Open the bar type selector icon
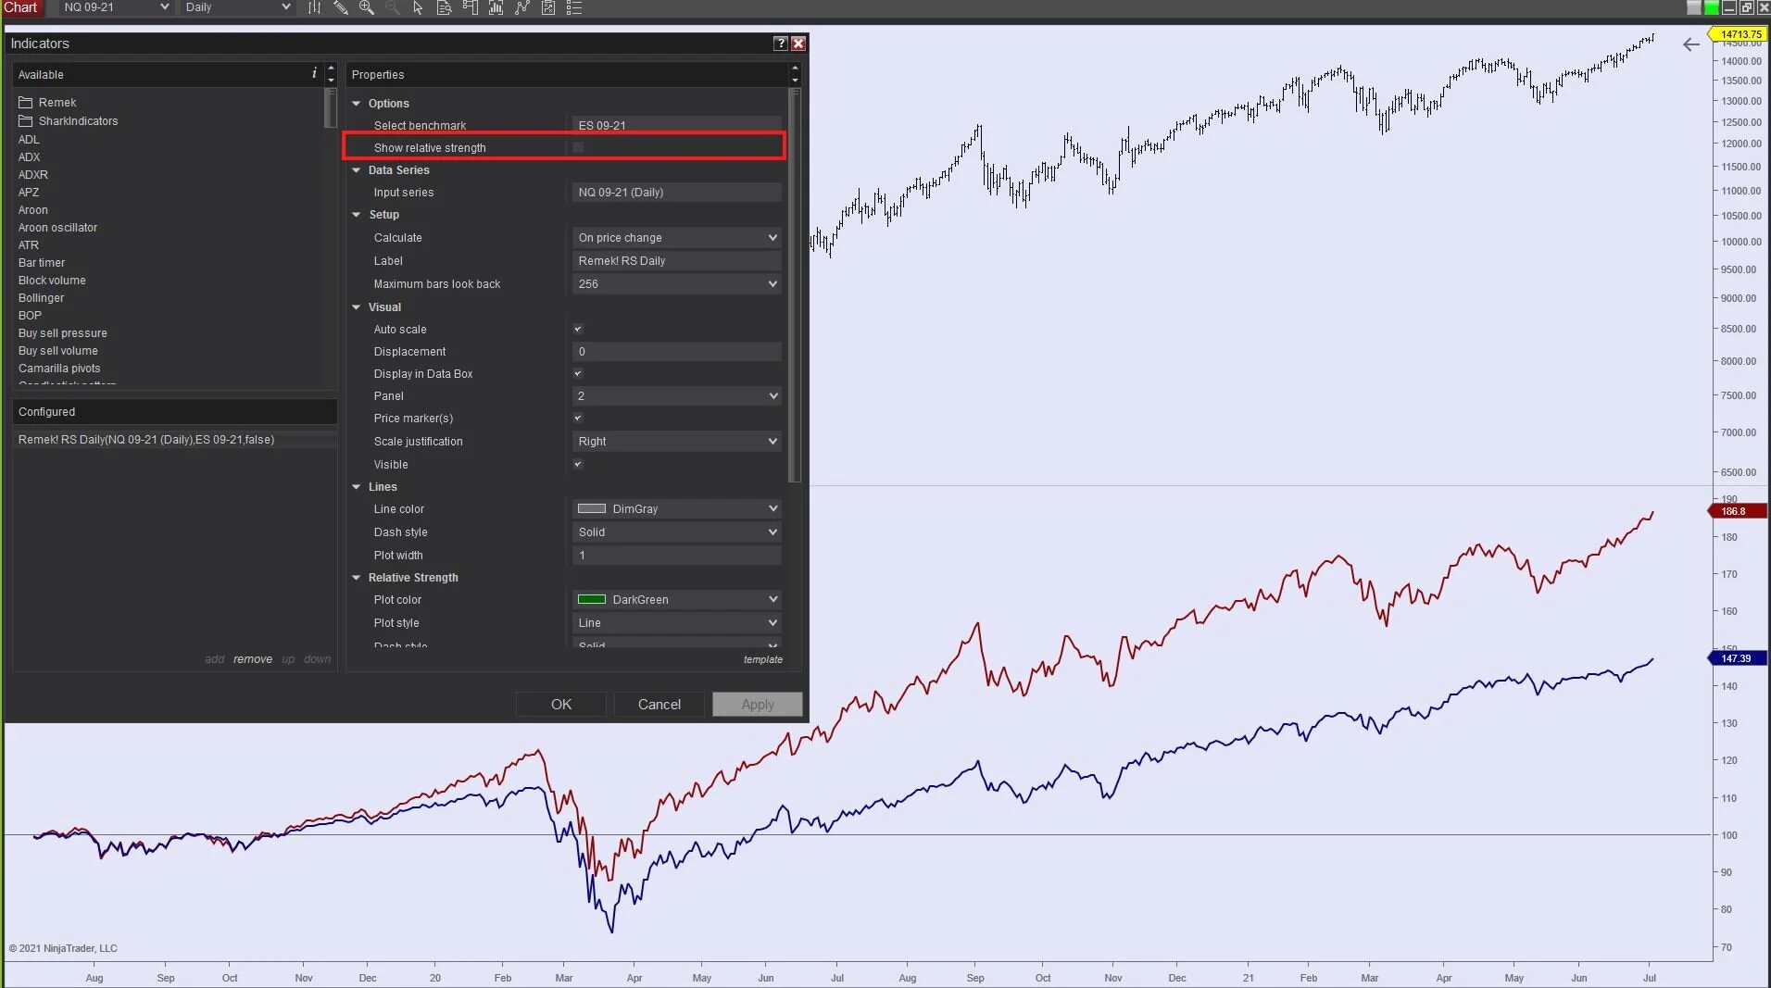The width and height of the screenshot is (1771, 988). [314, 7]
